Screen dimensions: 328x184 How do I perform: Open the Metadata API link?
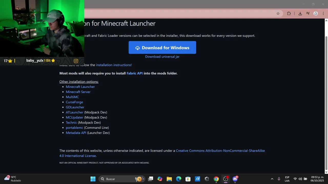(76, 133)
